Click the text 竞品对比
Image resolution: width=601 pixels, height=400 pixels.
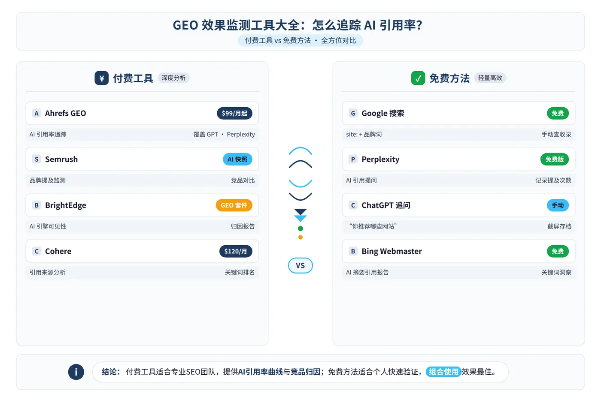pyautogui.click(x=243, y=180)
